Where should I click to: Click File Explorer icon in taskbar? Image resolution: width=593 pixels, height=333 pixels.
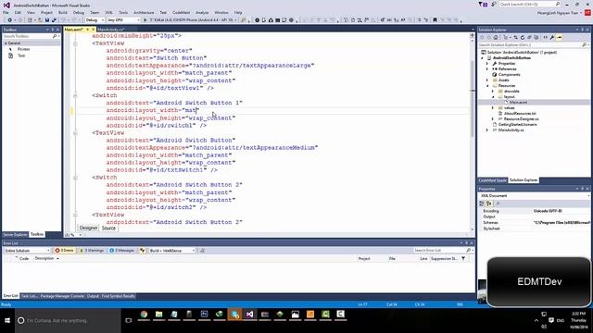pyautogui.click(x=158, y=314)
